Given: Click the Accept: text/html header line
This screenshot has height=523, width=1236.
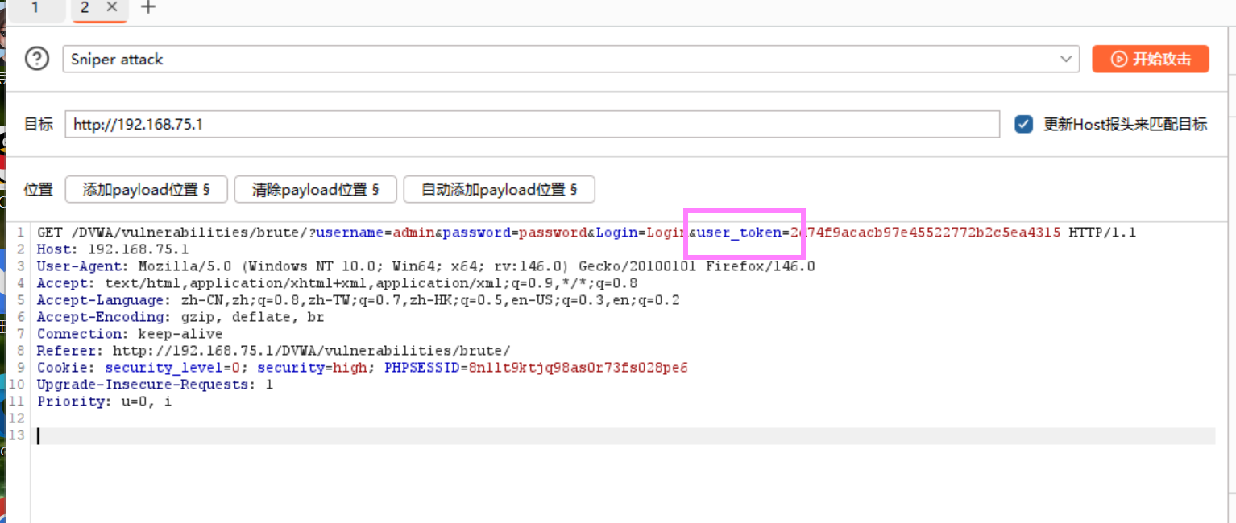Looking at the screenshot, I should 337,283.
